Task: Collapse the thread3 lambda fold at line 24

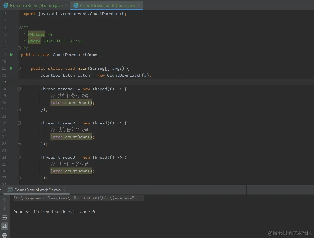Action: [x=19, y=157]
